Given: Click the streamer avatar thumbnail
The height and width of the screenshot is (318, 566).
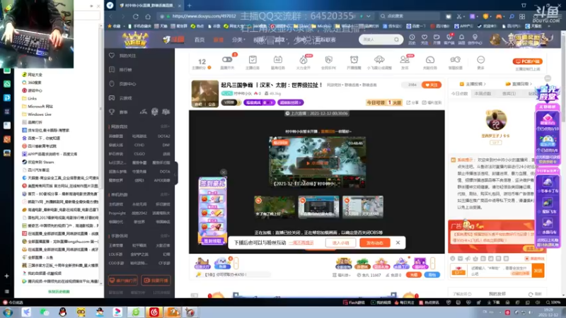Looking at the screenshot, I should pos(204,94).
